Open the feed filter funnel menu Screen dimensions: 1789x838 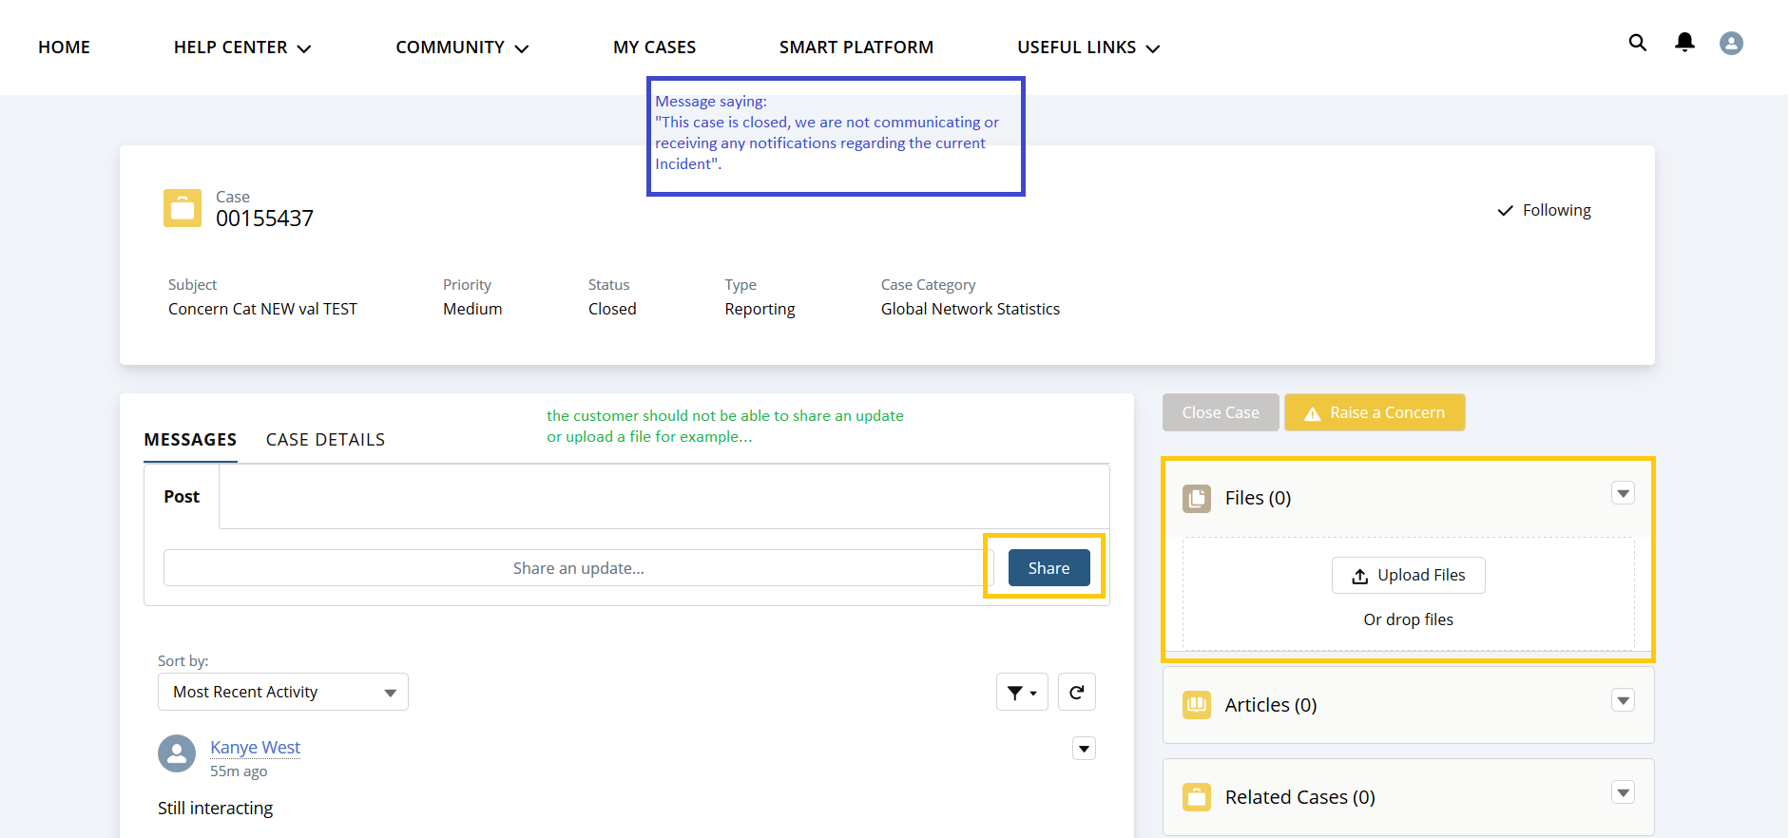[1022, 693]
